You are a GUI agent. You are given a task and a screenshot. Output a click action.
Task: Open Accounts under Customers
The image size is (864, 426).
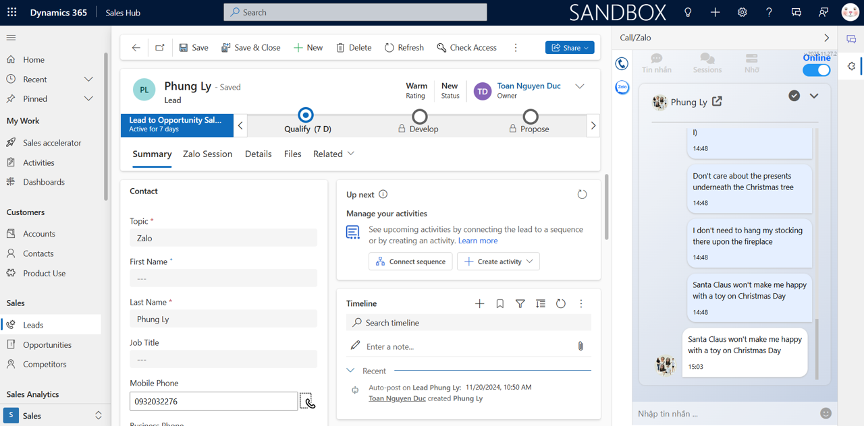pos(39,234)
